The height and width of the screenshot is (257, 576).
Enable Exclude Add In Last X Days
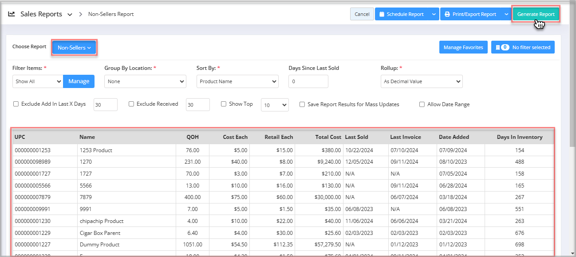coord(16,104)
